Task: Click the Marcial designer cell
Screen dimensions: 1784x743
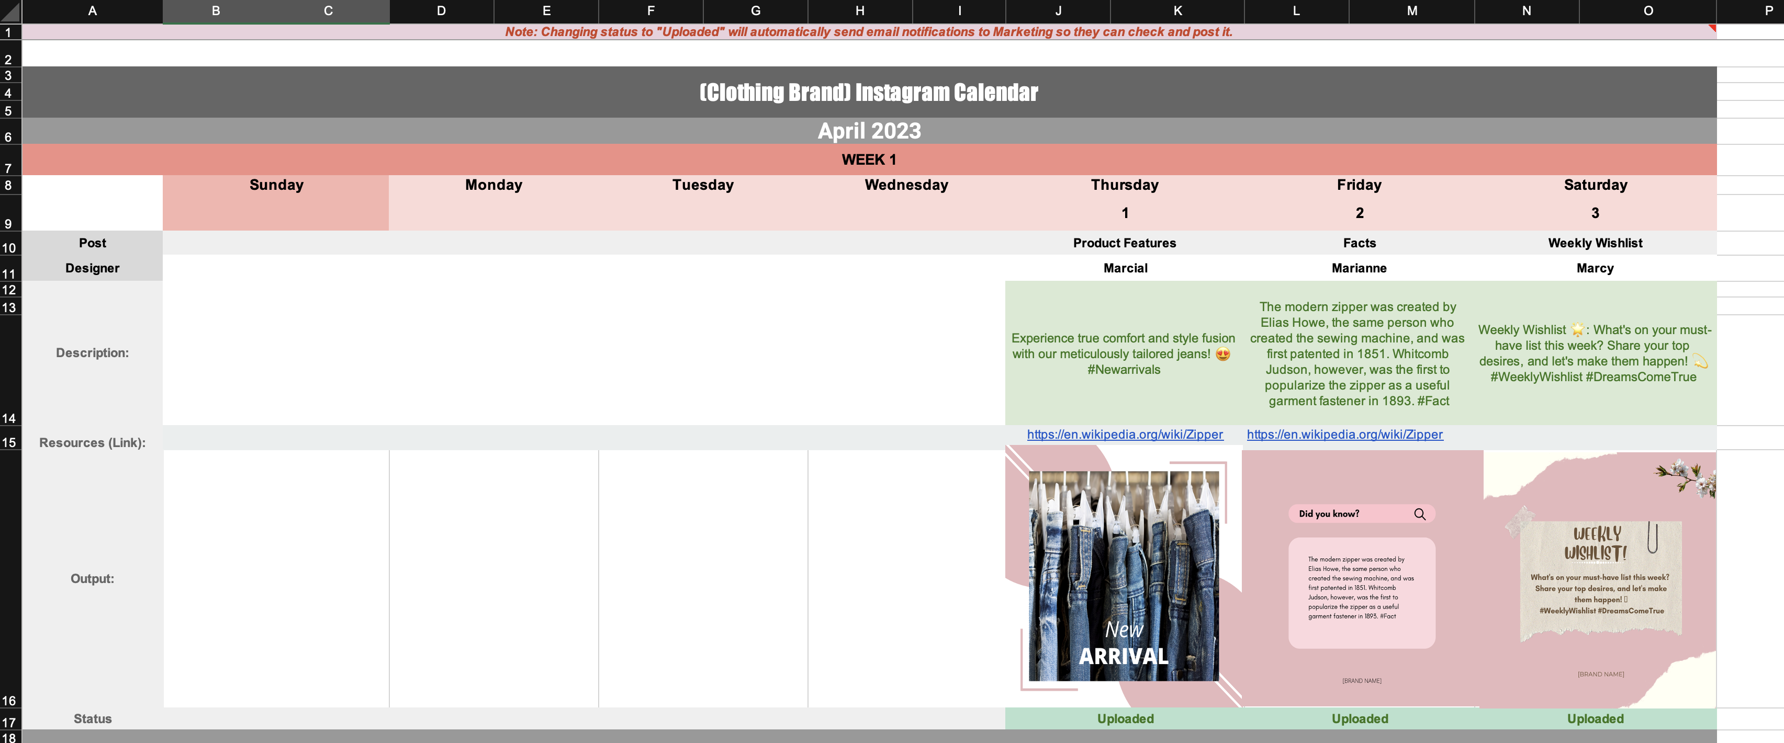Action: point(1125,268)
